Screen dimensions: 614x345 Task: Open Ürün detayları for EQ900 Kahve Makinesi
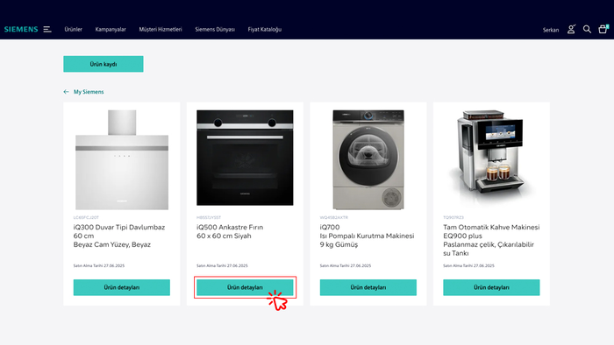pos(491,287)
